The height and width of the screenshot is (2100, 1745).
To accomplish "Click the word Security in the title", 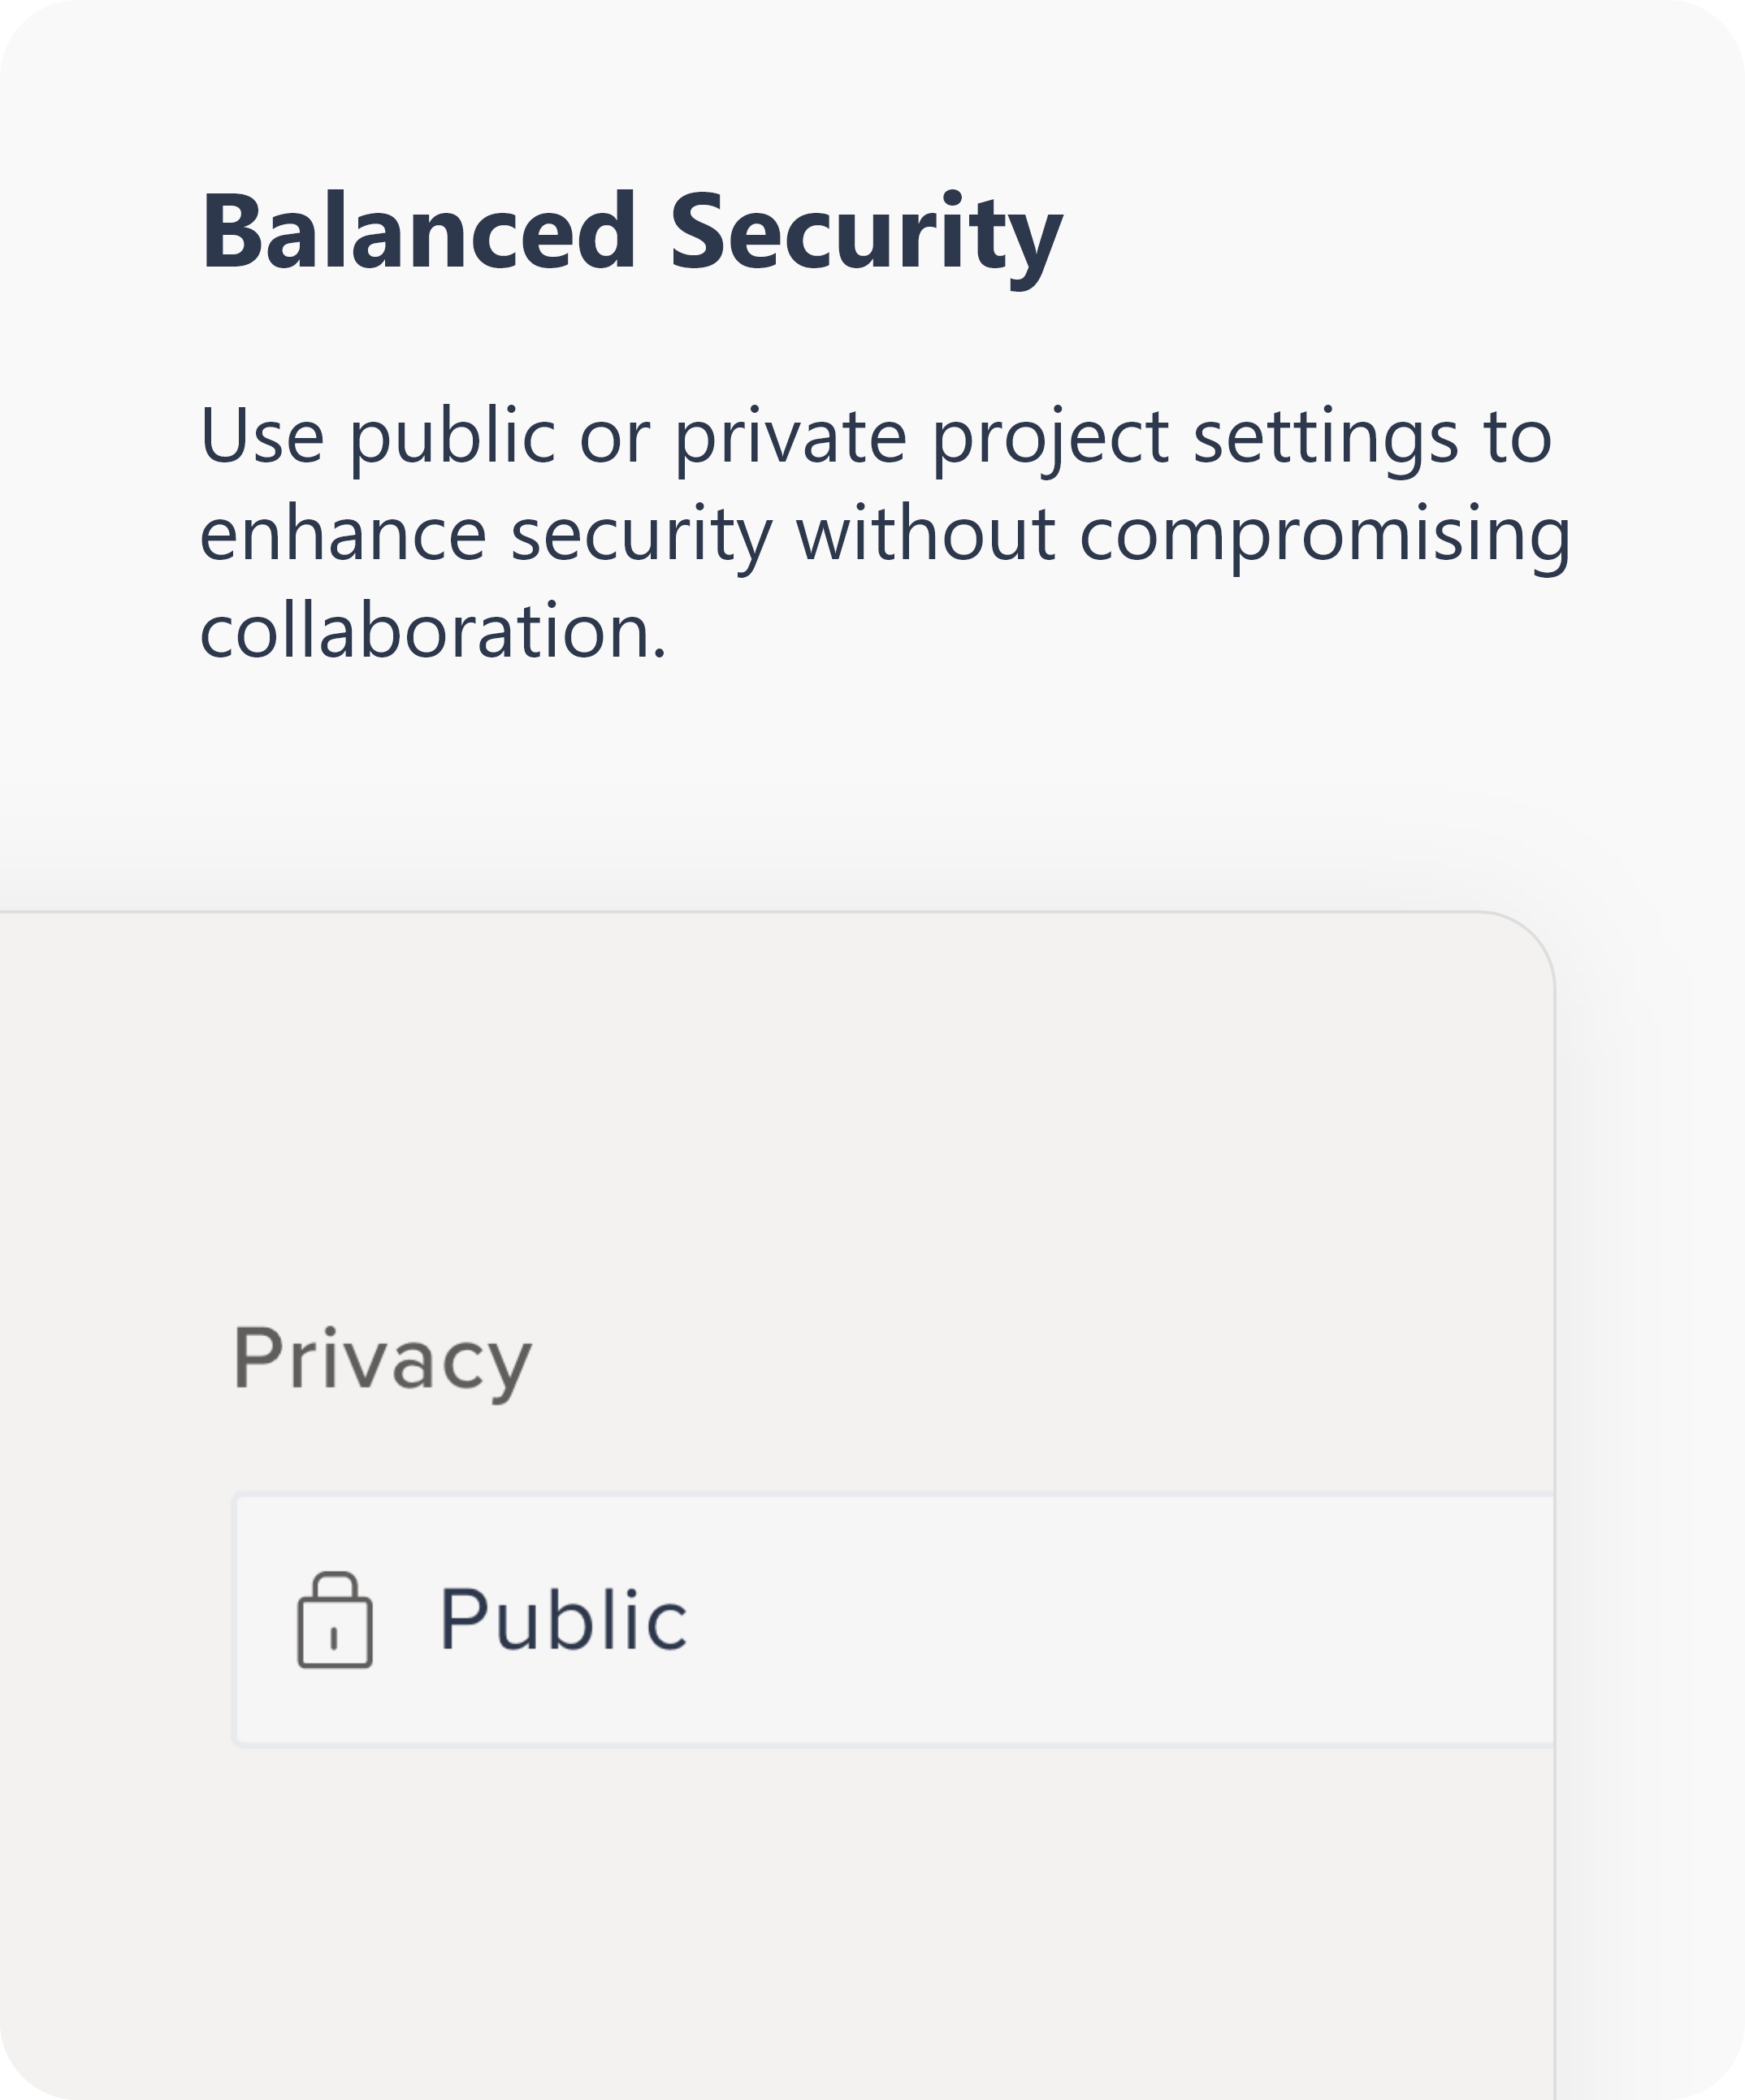I will pyautogui.click(x=865, y=238).
